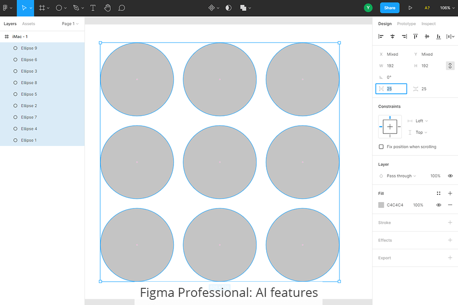Viewport: 458px width, 305px height.
Task: Click the horizontal spacing field
Action: [391, 89]
